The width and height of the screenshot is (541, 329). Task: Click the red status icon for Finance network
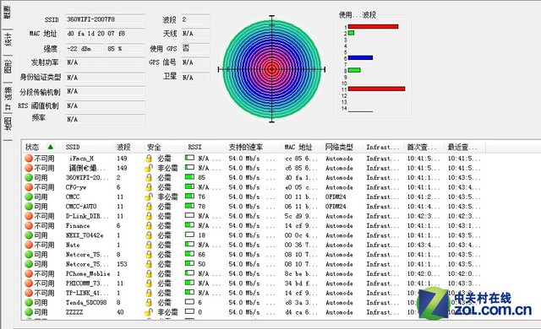[29, 226]
